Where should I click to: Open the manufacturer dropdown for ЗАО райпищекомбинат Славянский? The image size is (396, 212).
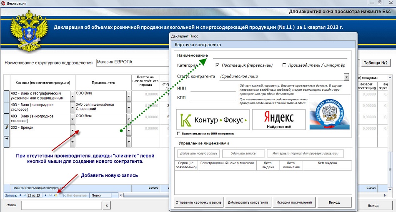coord(128,107)
